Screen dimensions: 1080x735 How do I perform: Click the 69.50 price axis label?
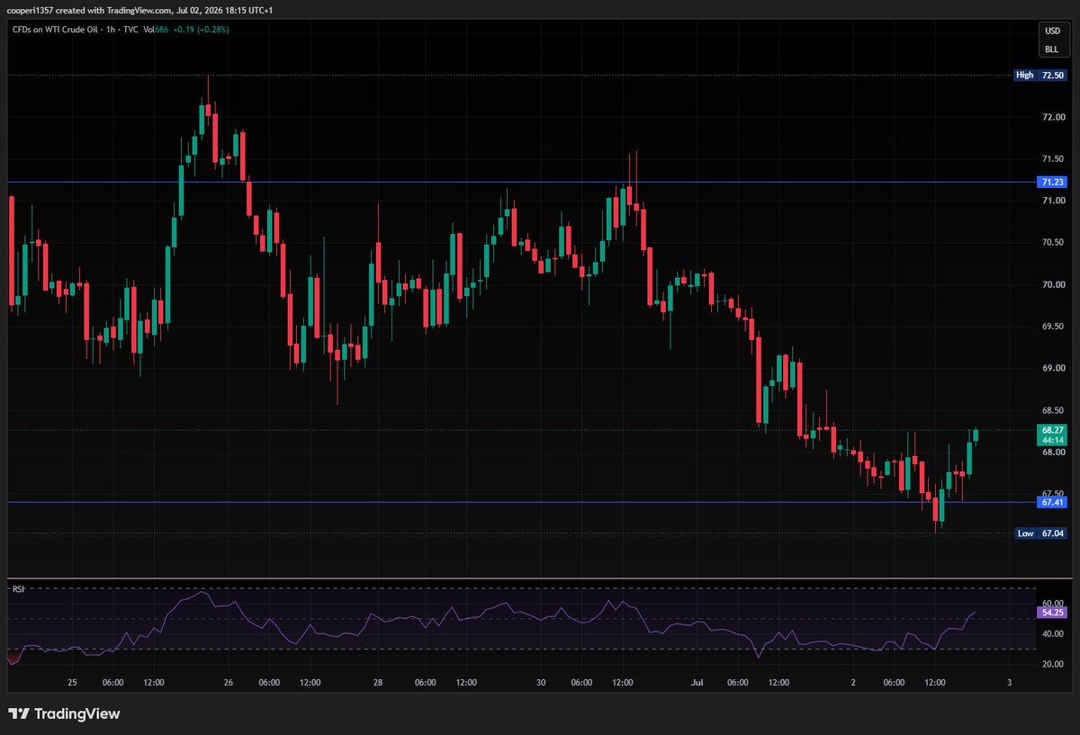1052,327
